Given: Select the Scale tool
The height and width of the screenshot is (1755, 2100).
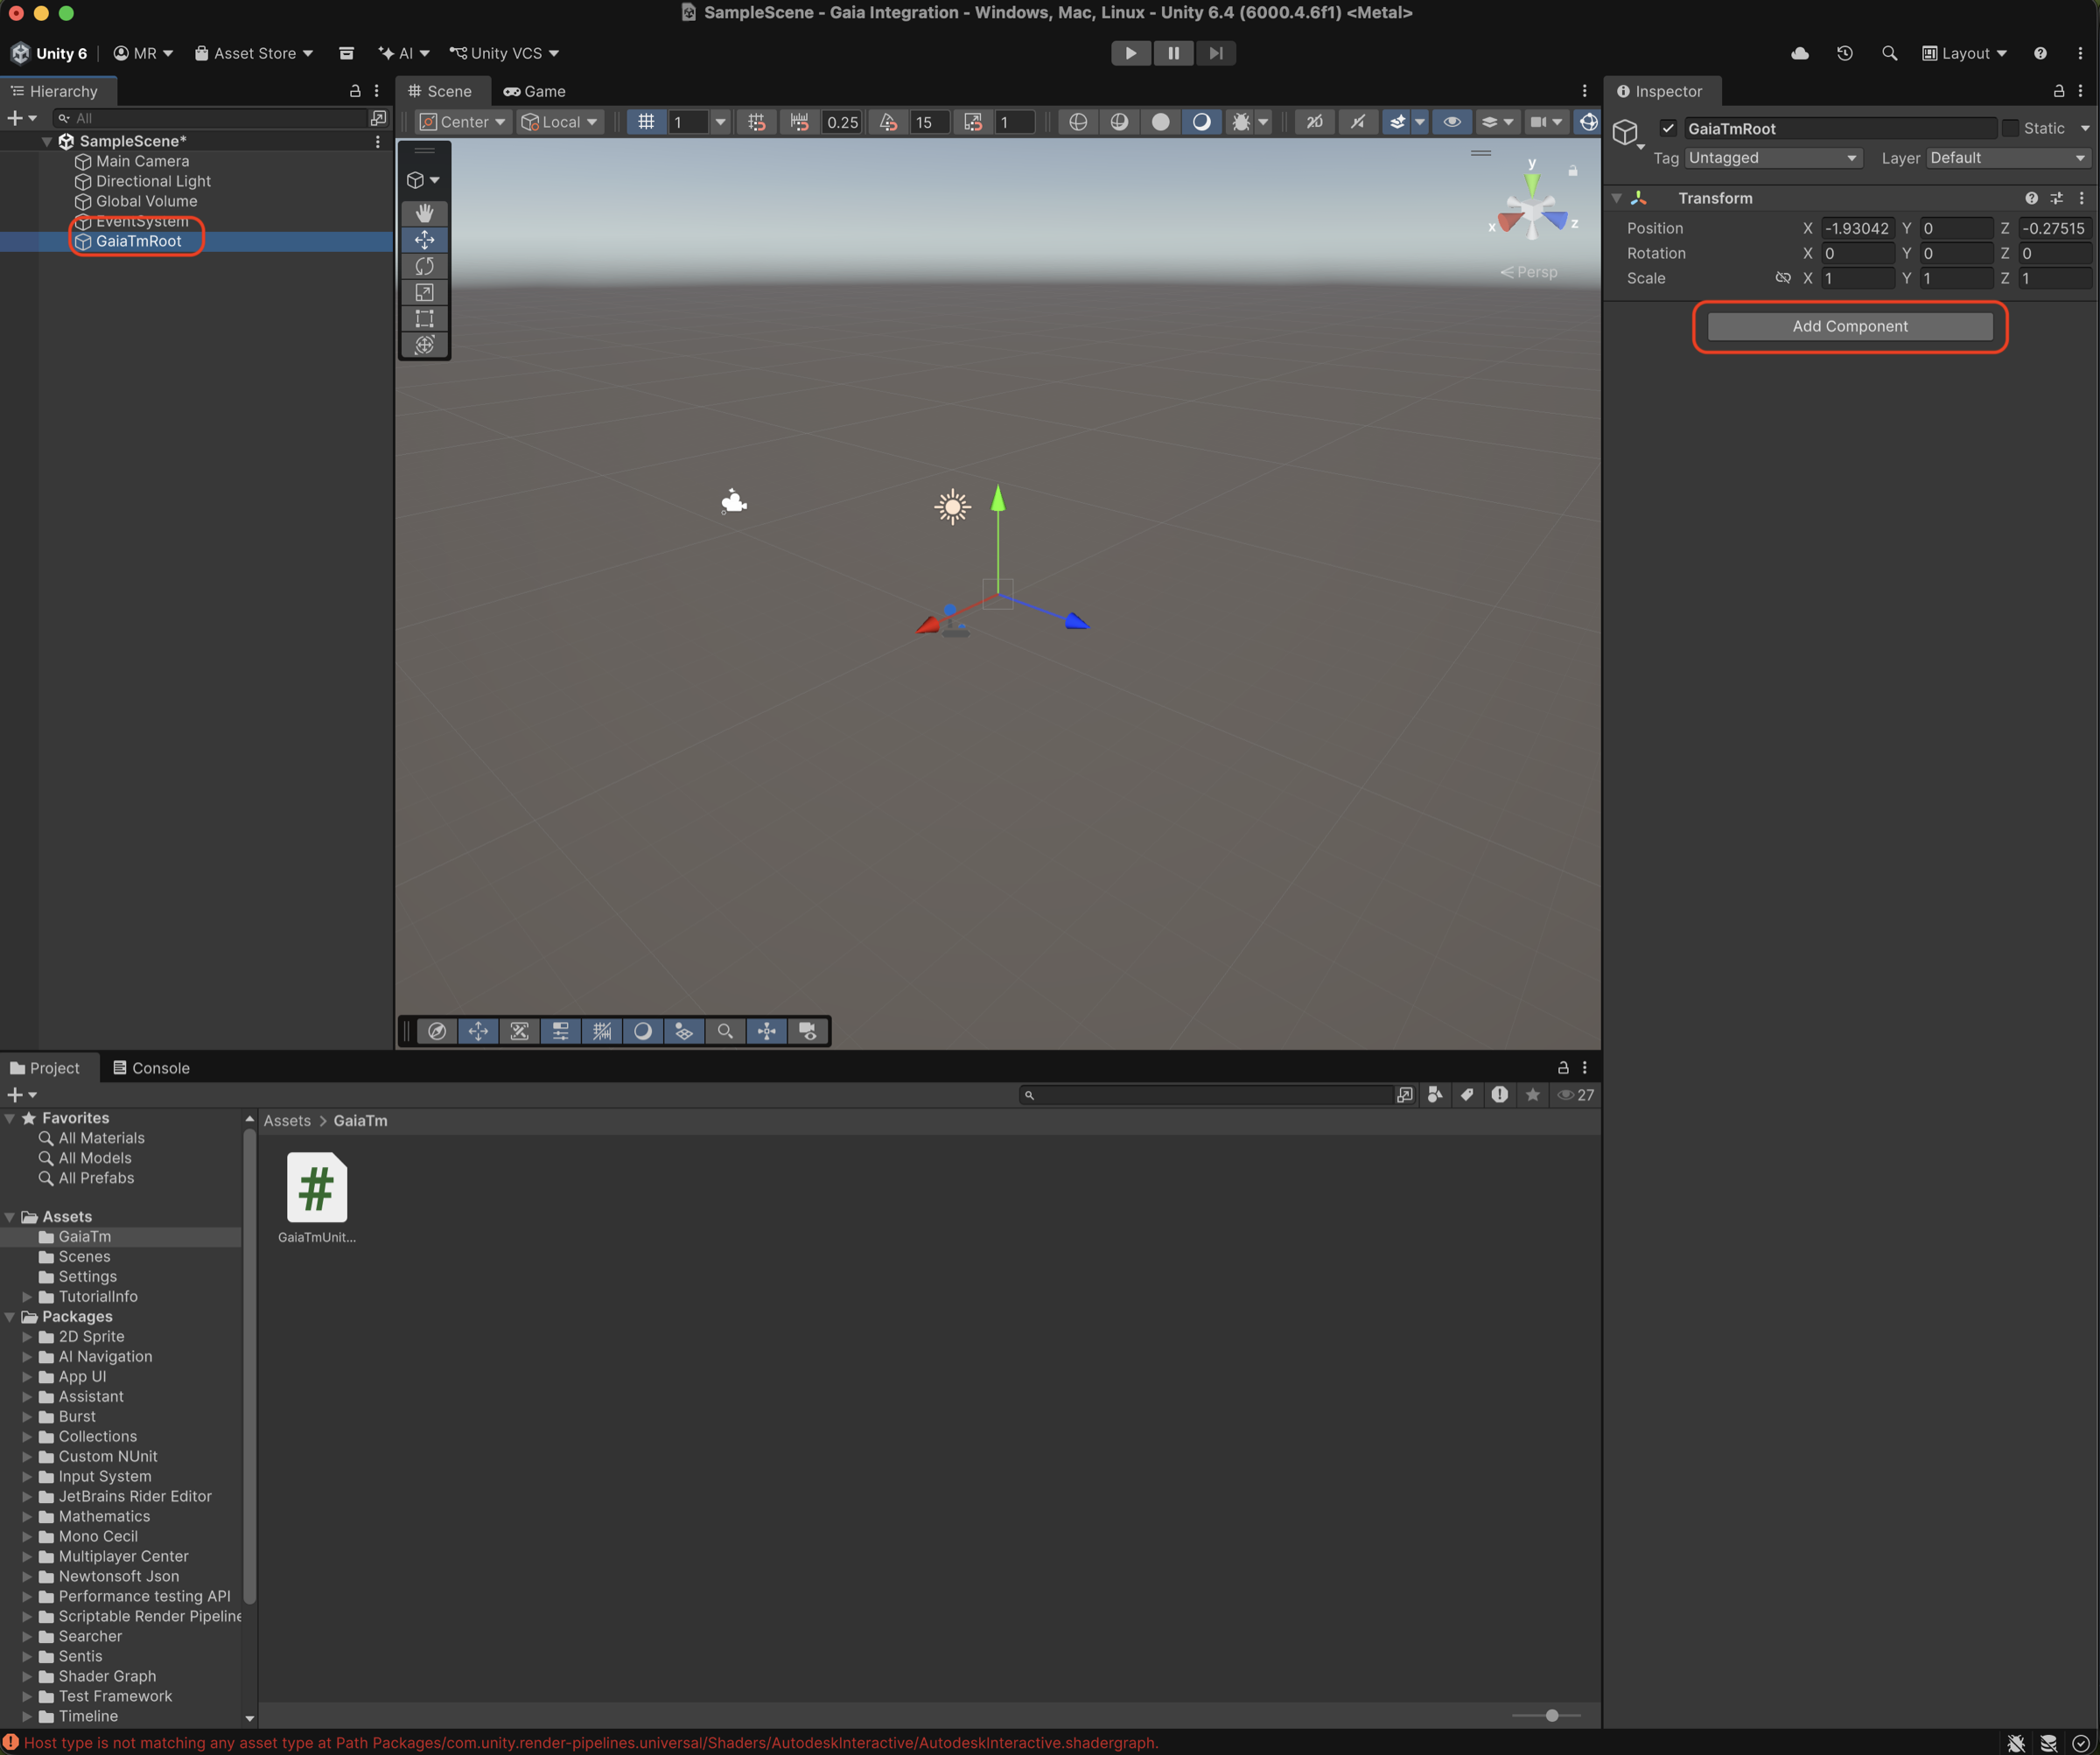Looking at the screenshot, I should tap(424, 293).
